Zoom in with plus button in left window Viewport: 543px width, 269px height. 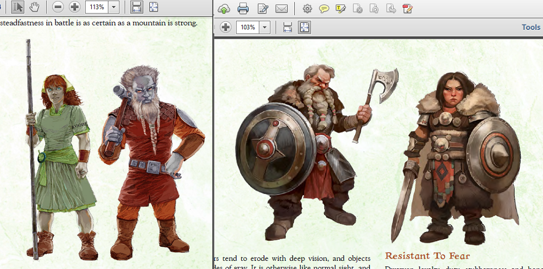(x=74, y=7)
